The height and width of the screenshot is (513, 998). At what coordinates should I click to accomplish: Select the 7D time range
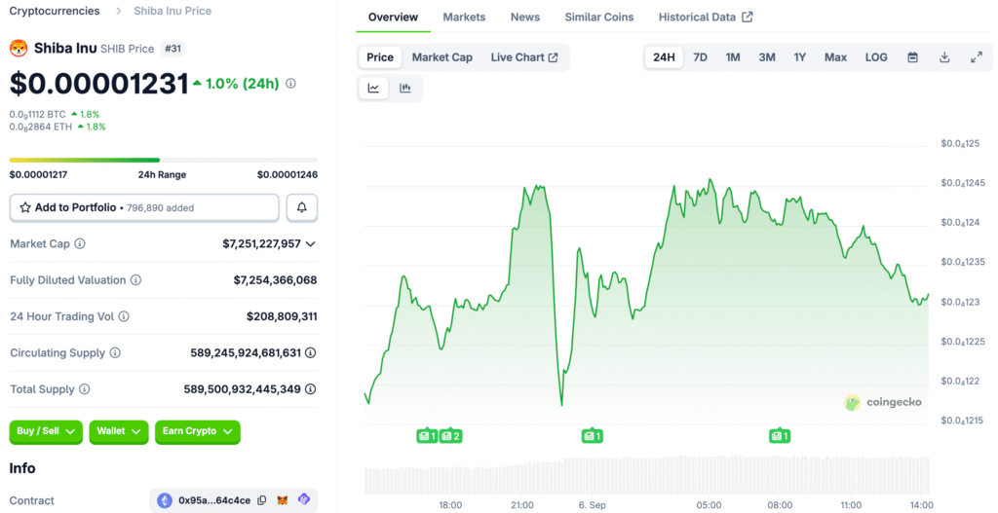[x=700, y=57]
